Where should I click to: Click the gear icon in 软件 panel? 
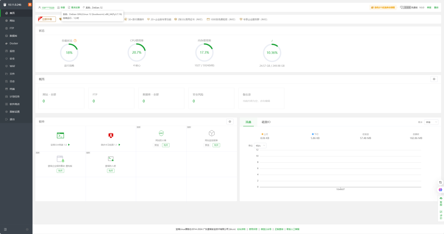tap(230, 122)
